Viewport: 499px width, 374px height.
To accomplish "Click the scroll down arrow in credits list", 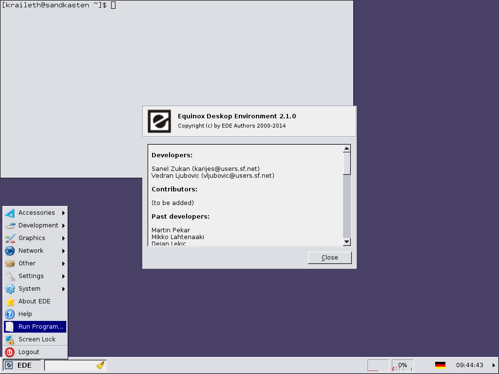I will (347, 242).
